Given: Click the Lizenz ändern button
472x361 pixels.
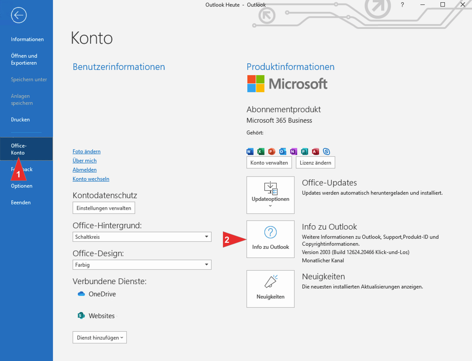Looking at the screenshot, I should pyautogui.click(x=315, y=162).
